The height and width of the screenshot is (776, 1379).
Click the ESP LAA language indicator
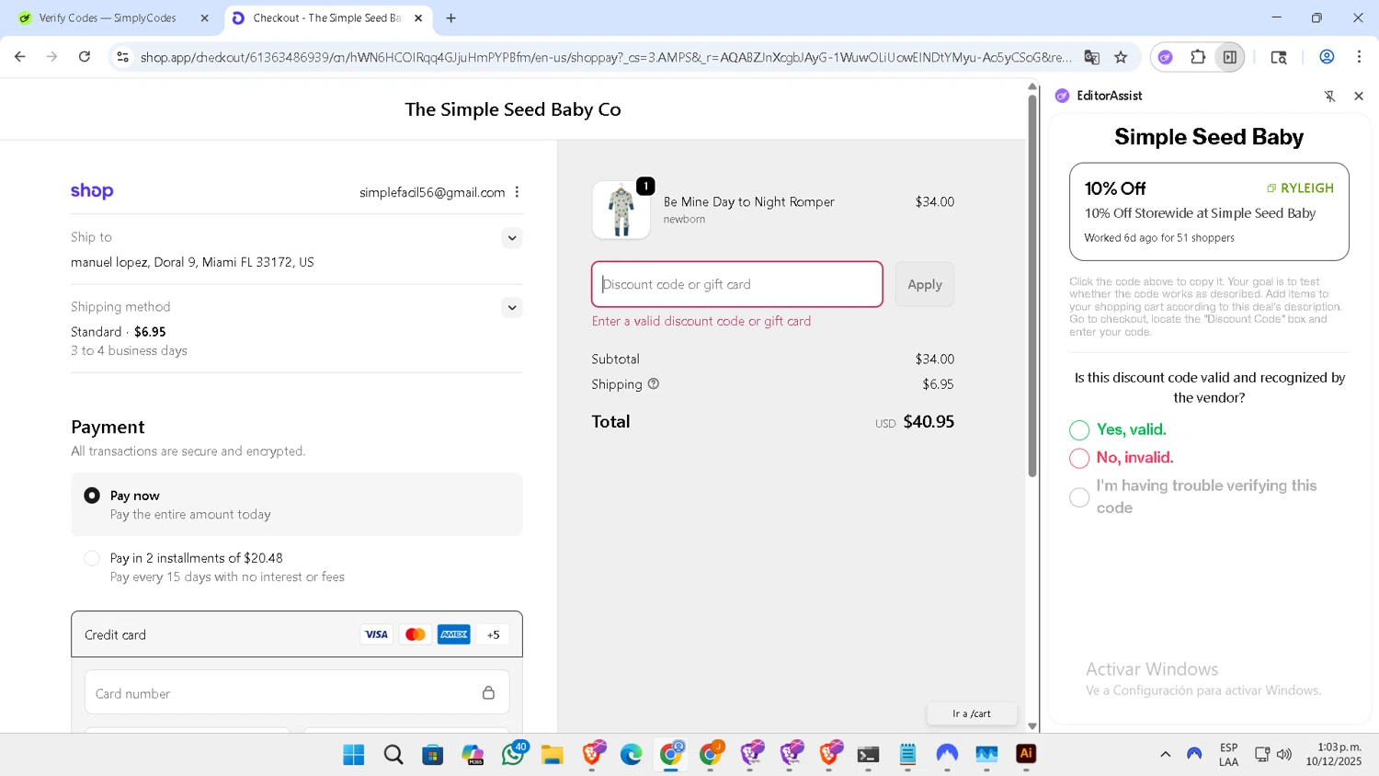click(x=1229, y=754)
